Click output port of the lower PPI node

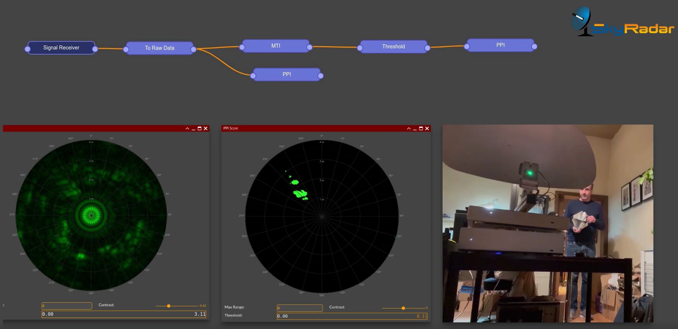pos(321,76)
